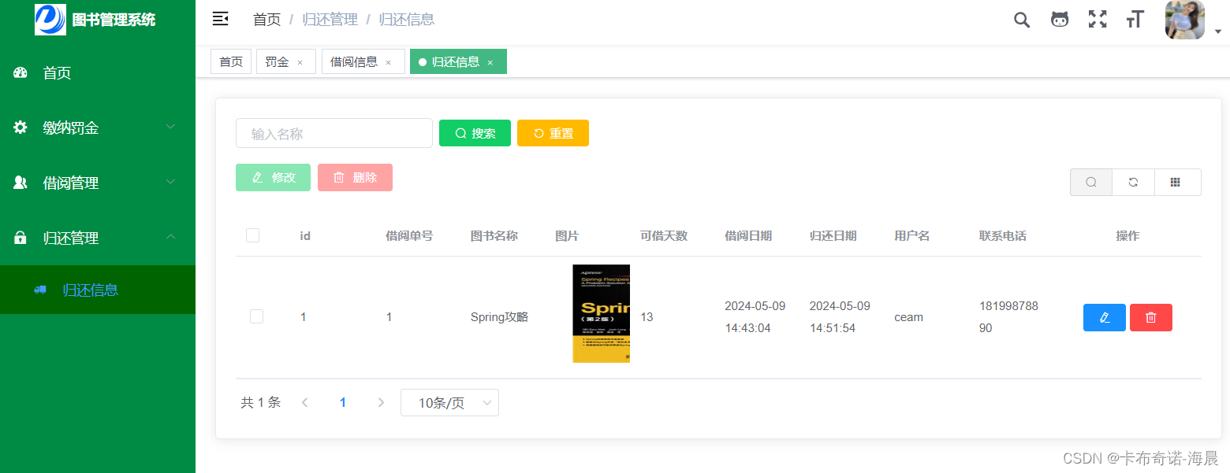Switch to the 借阅信息 tab
This screenshot has height=473, width=1230.
pos(354,62)
